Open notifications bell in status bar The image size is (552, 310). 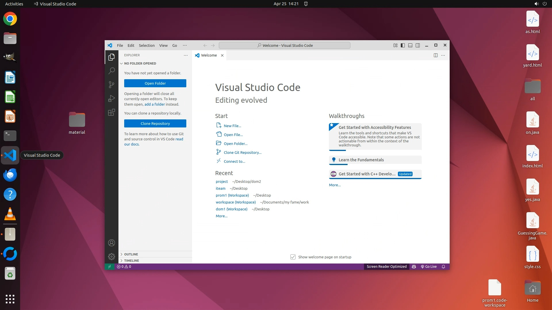[x=443, y=267]
